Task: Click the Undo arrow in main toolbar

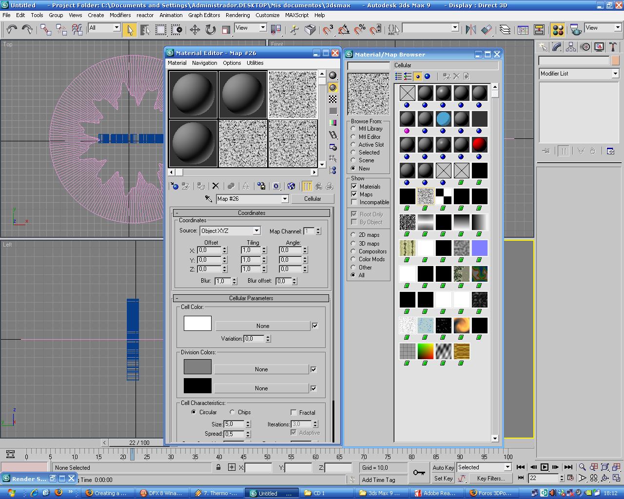Action: [x=12, y=30]
